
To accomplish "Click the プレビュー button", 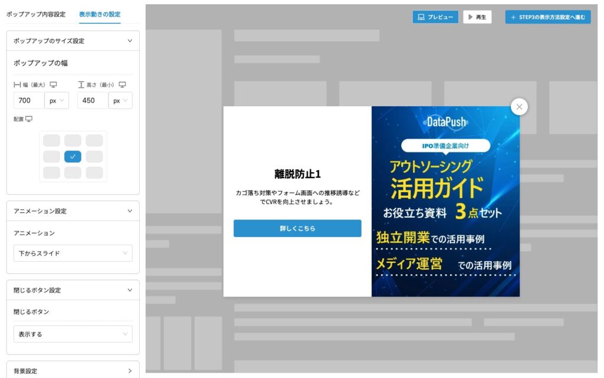I will coord(435,17).
